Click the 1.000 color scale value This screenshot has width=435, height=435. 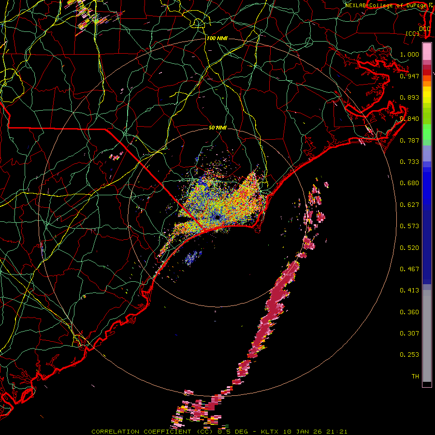click(x=409, y=54)
